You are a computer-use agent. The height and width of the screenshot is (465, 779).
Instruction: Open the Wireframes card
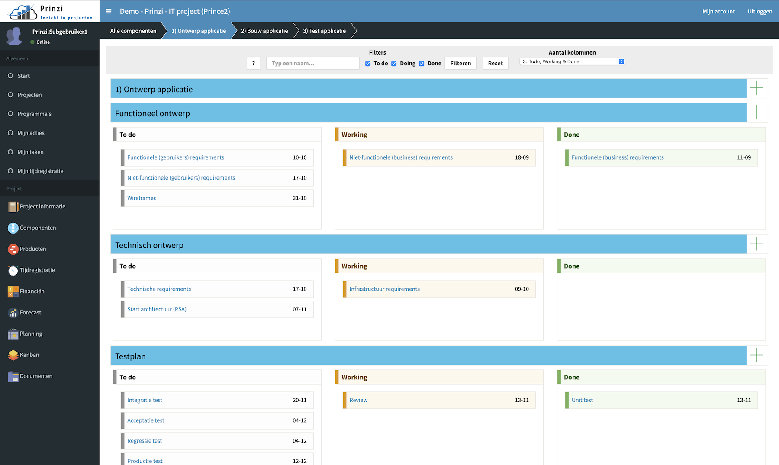click(x=217, y=198)
